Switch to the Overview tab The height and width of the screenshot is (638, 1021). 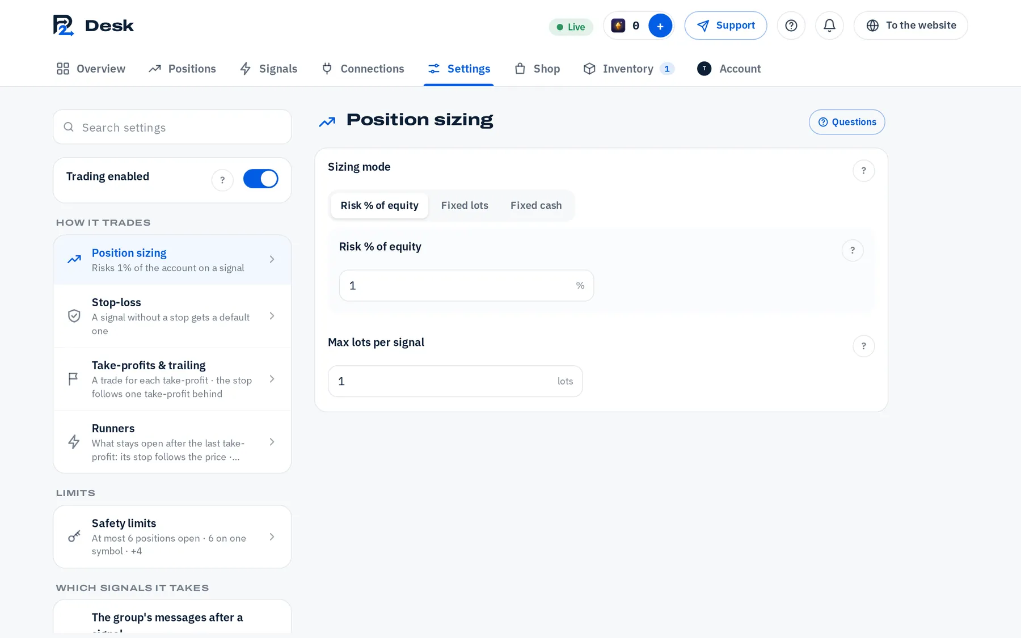coord(91,69)
